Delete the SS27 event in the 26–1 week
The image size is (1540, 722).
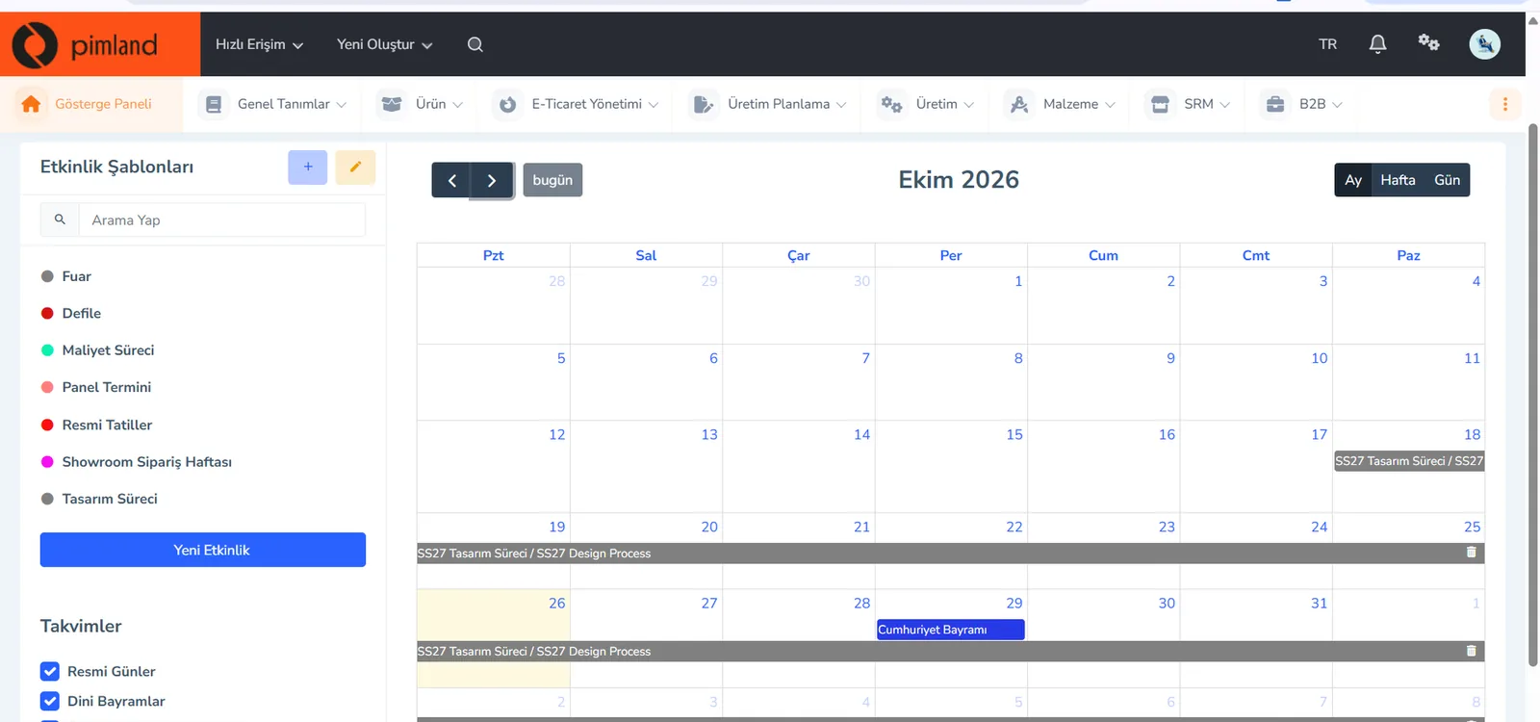[1471, 651]
